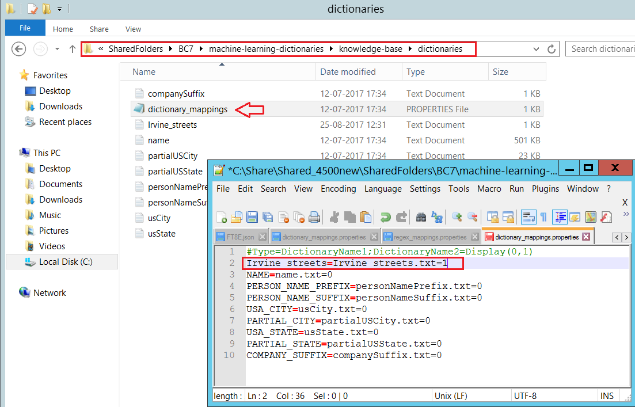Toggle synchronized horizontal scrolling icon

[508, 218]
